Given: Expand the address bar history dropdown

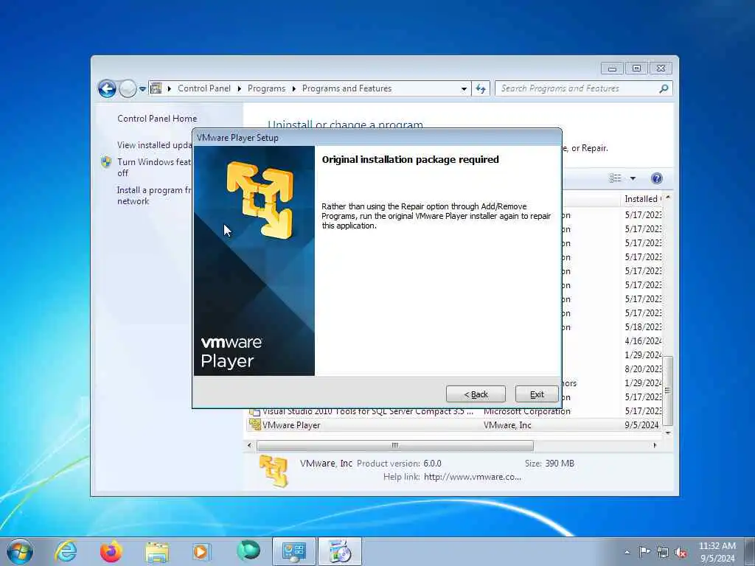Looking at the screenshot, I should pos(464,88).
